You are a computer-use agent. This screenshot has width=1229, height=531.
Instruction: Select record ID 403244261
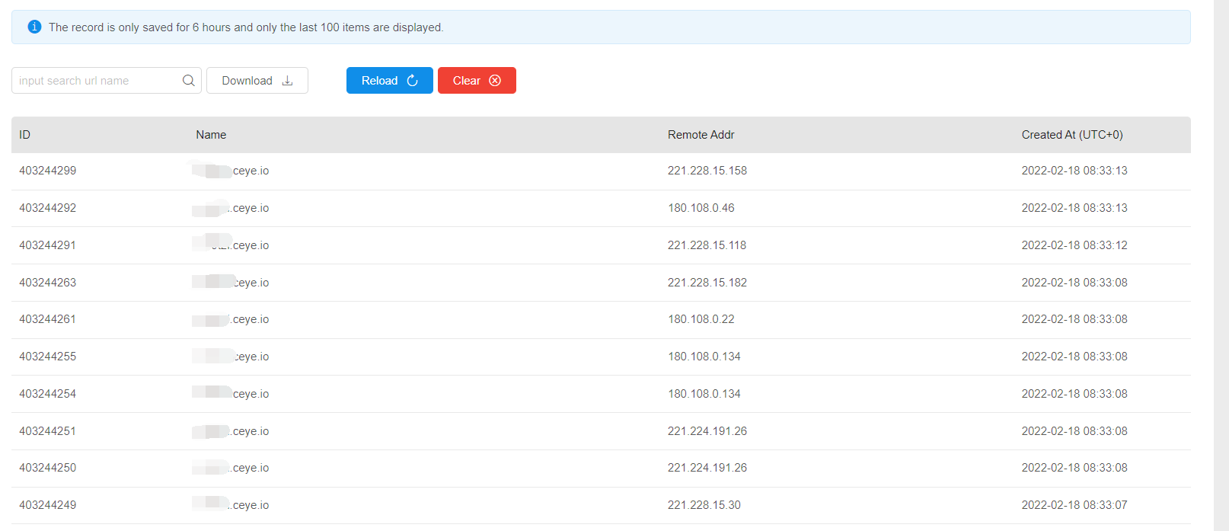point(48,319)
